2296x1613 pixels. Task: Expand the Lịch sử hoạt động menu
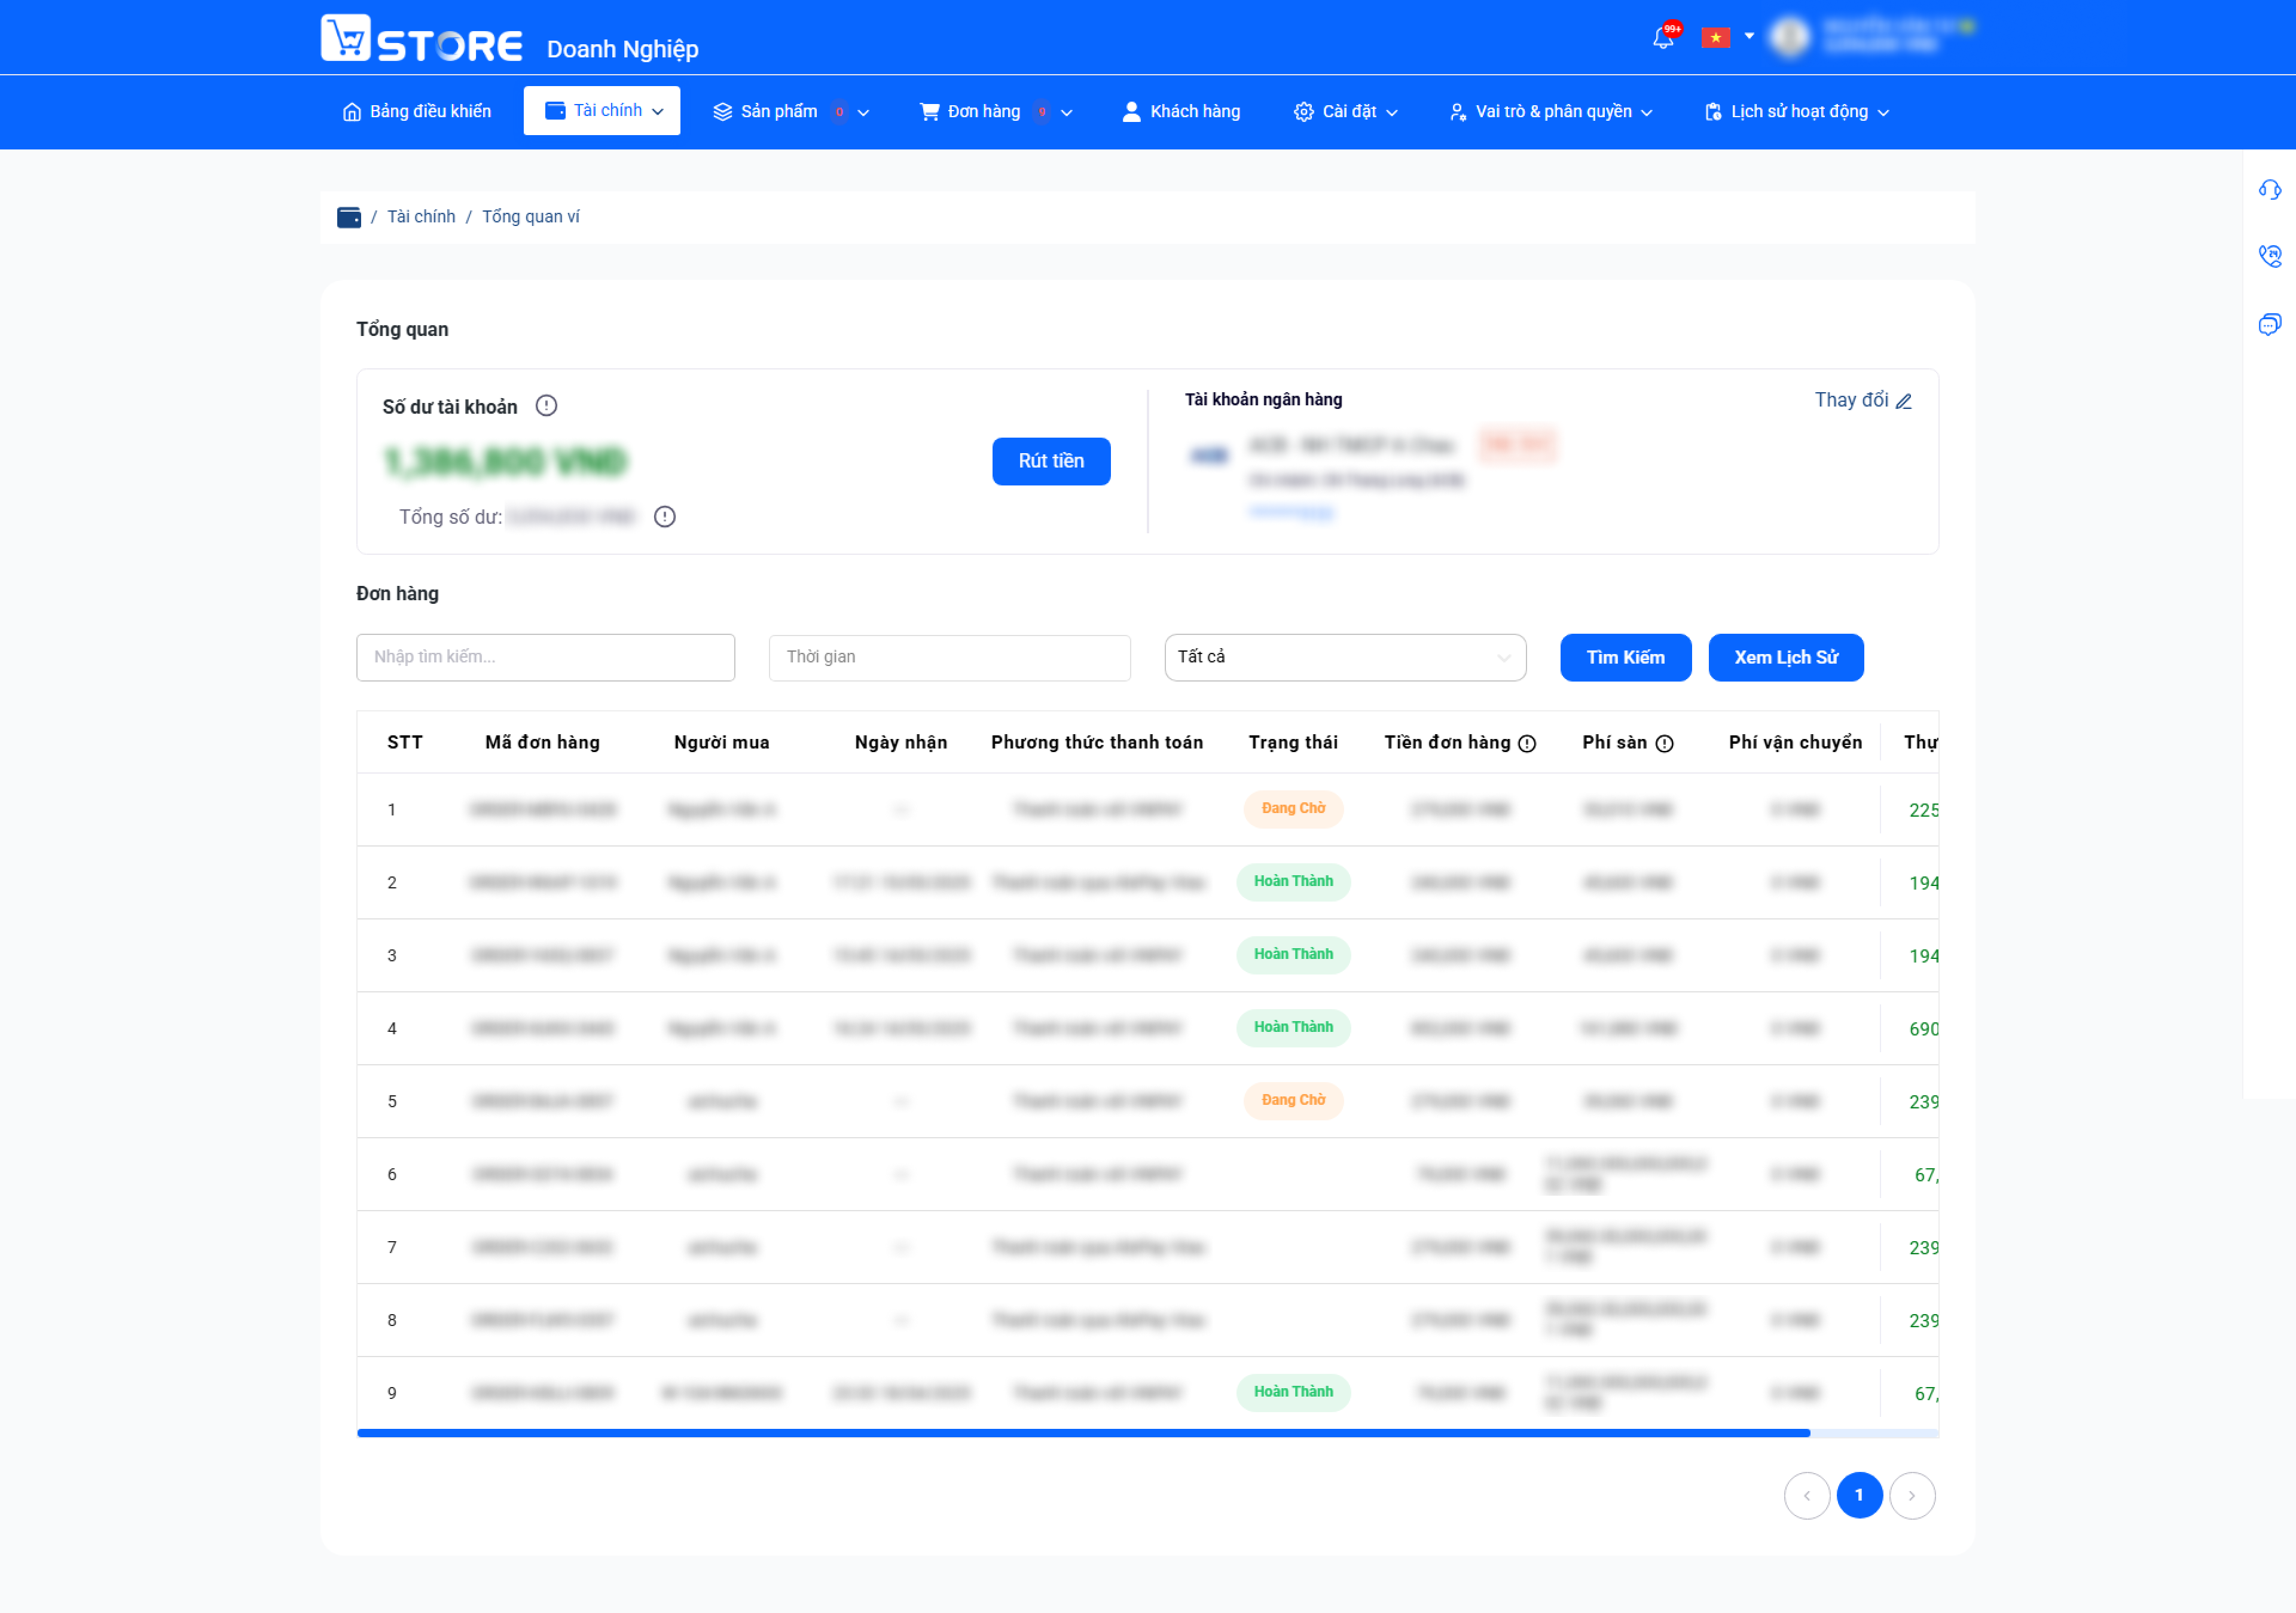click(1797, 111)
